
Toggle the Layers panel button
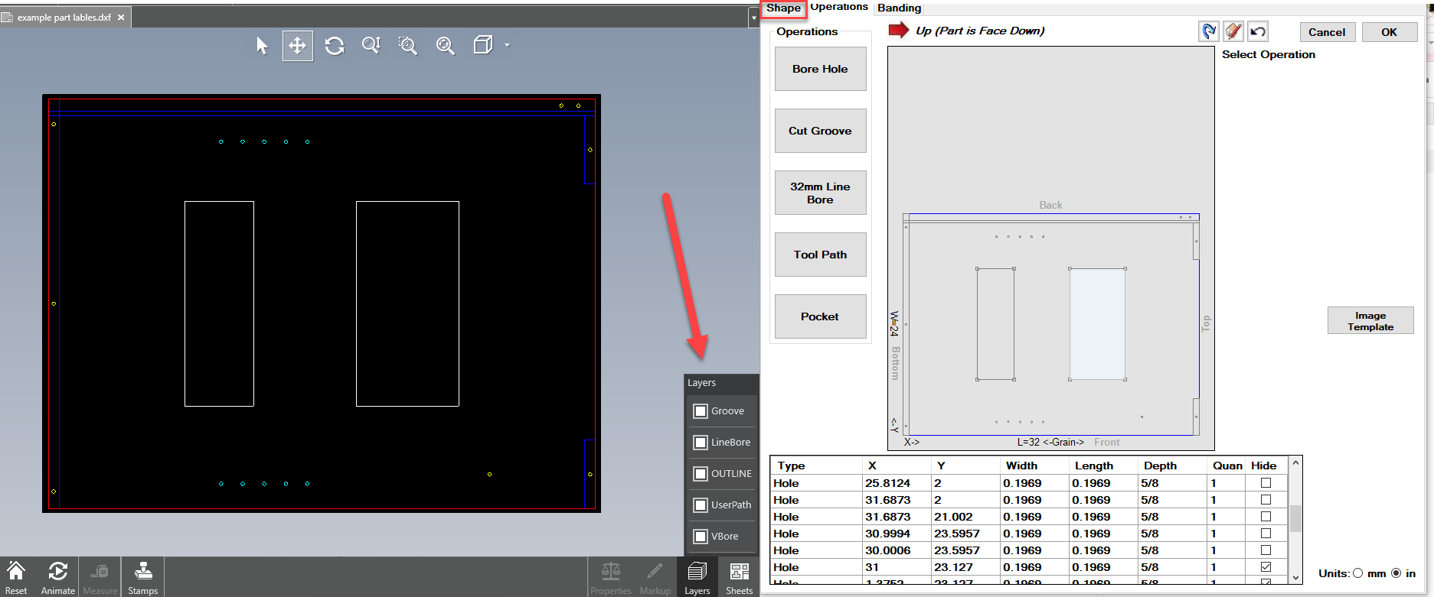click(x=697, y=577)
